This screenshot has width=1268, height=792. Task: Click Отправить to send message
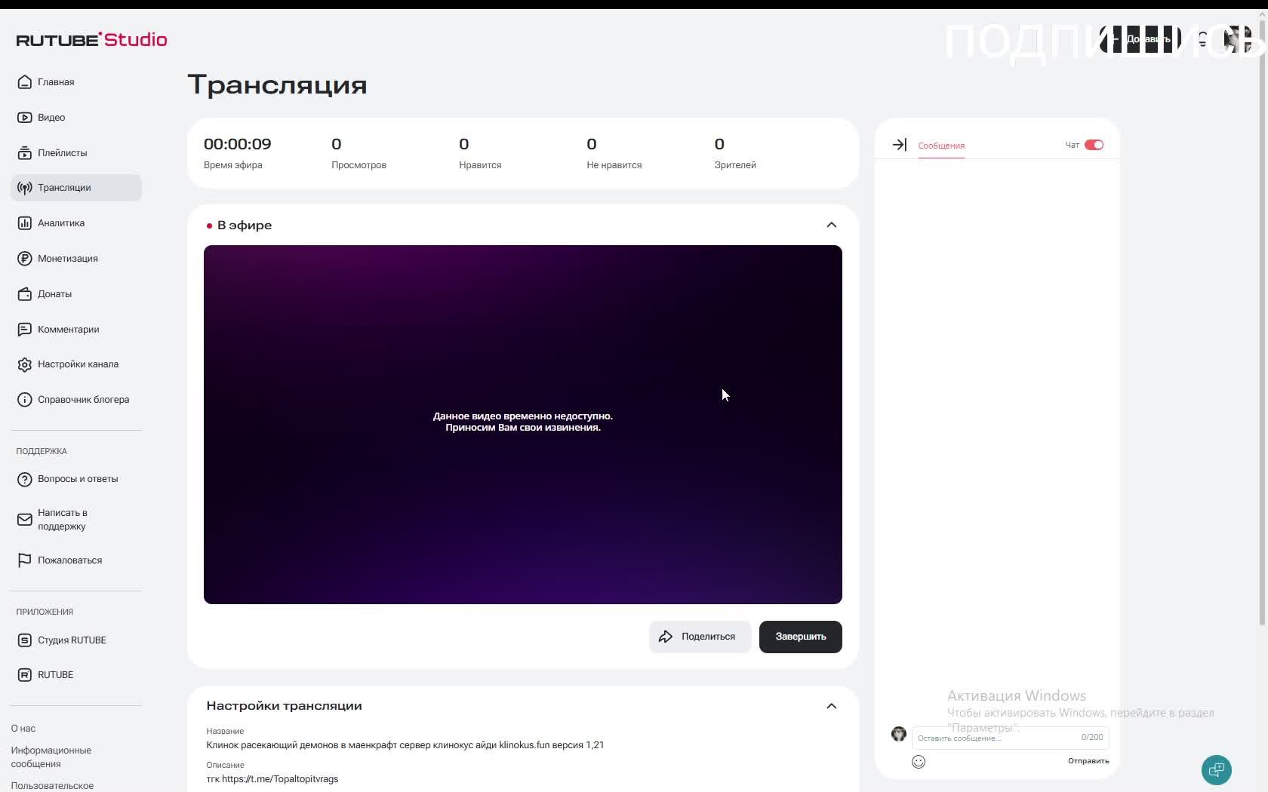tap(1088, 760)
